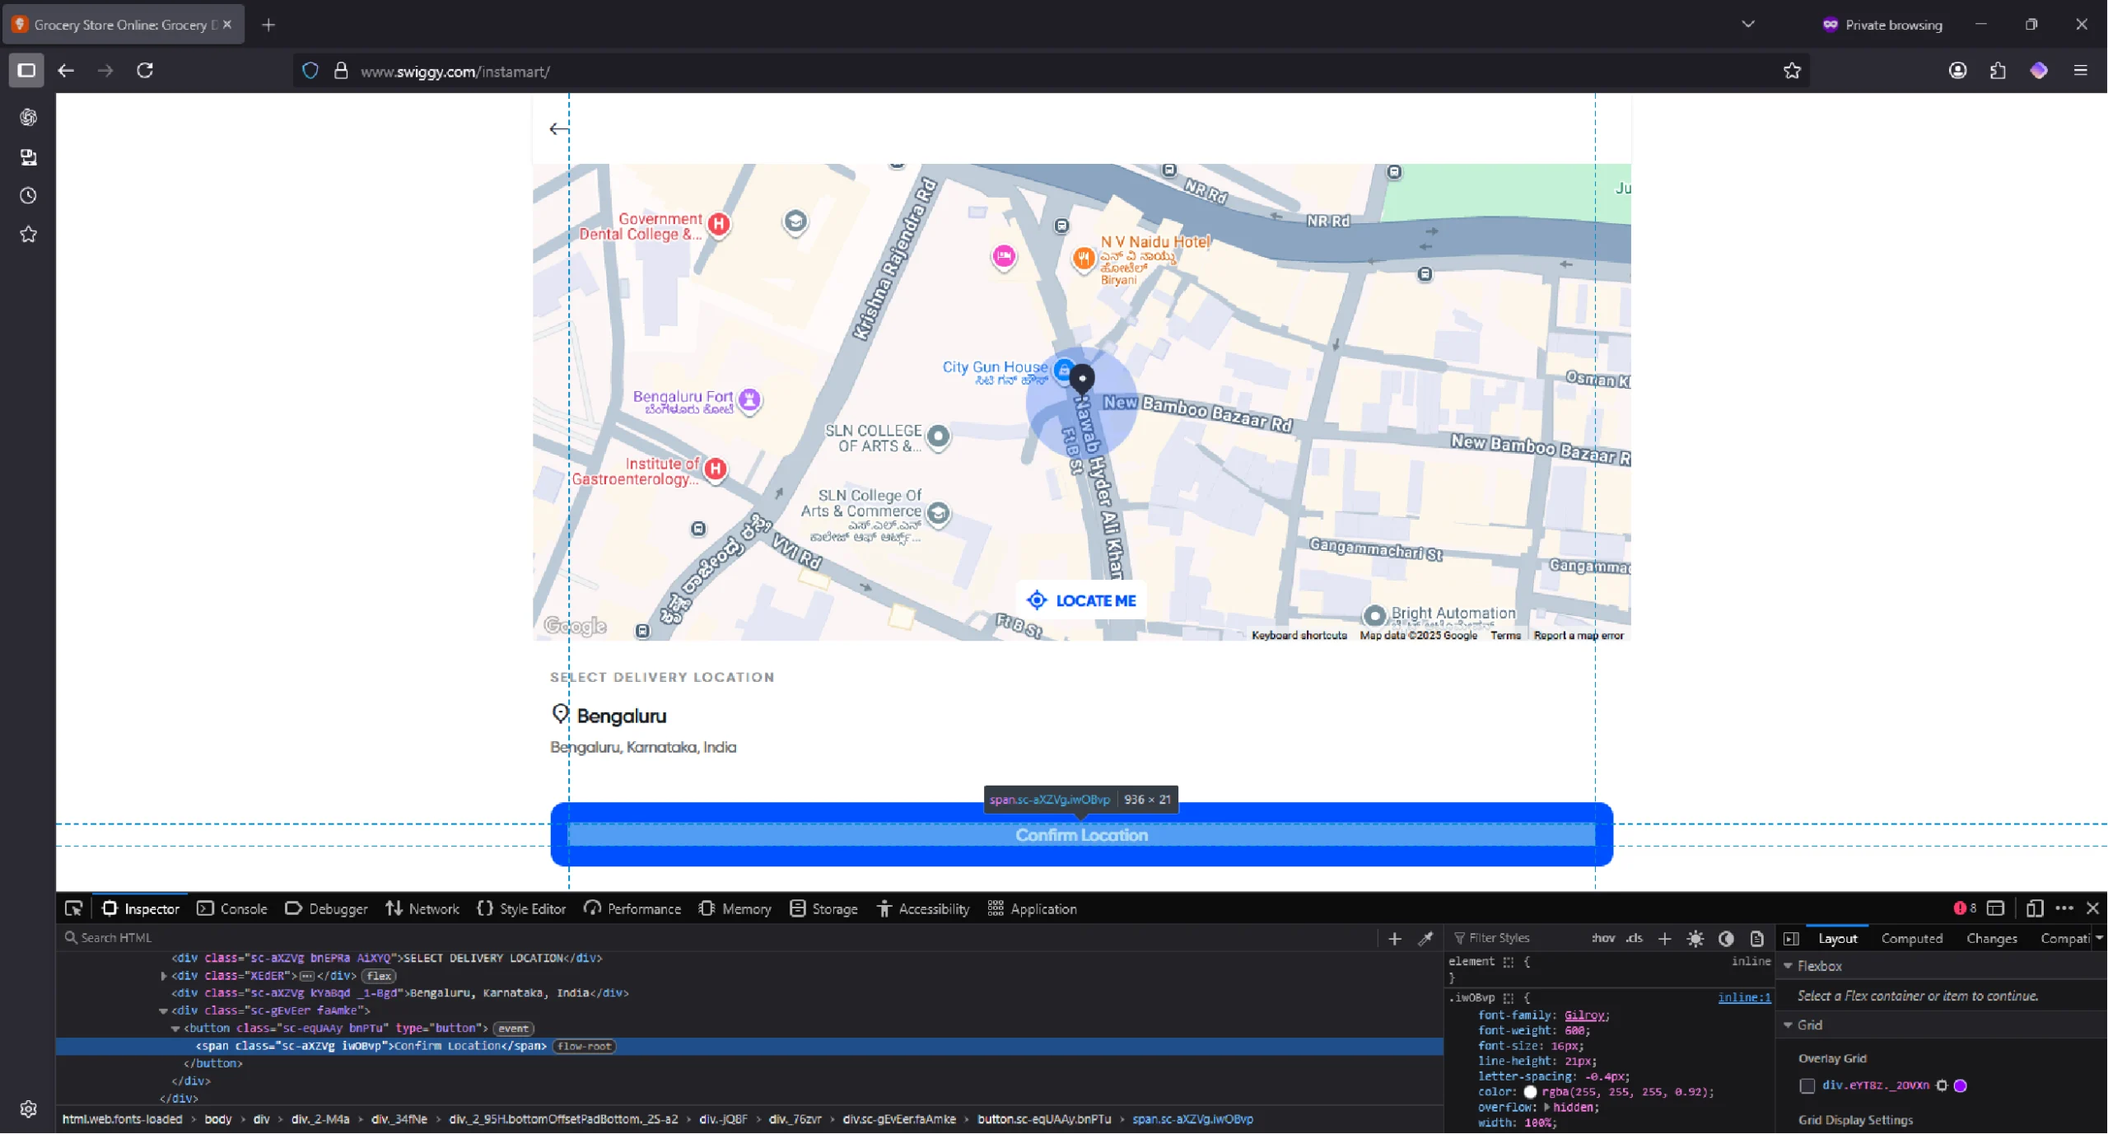This screenshot has height=1134, width=2108.
Task: Collapse div sc-gEvEer faAmke node
Action: (164, 1011)
